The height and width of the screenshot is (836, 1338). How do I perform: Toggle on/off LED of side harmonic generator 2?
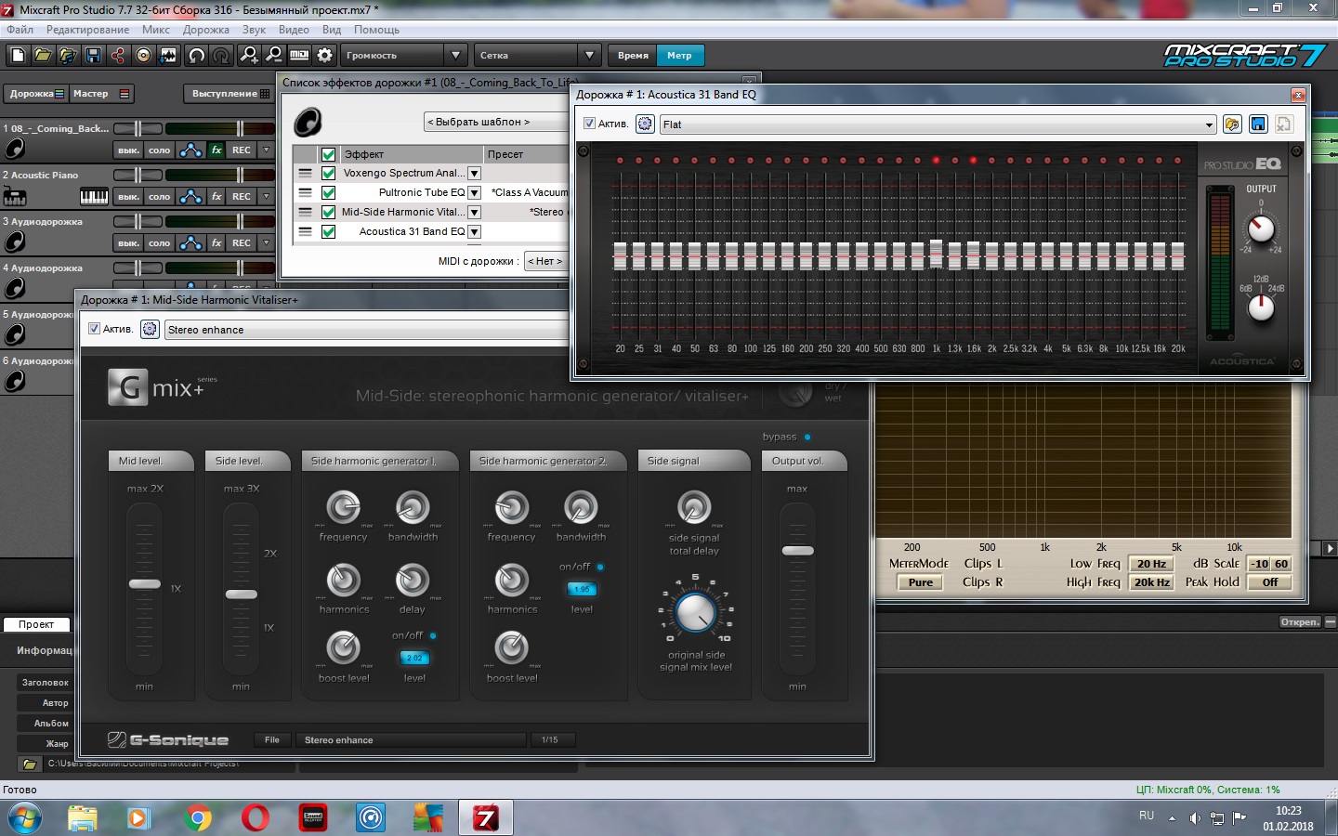[600, 567]
